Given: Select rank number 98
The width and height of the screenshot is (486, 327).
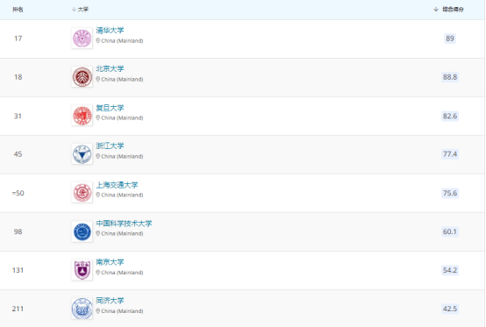Looking at the screenshot, I should pos(18,231).
